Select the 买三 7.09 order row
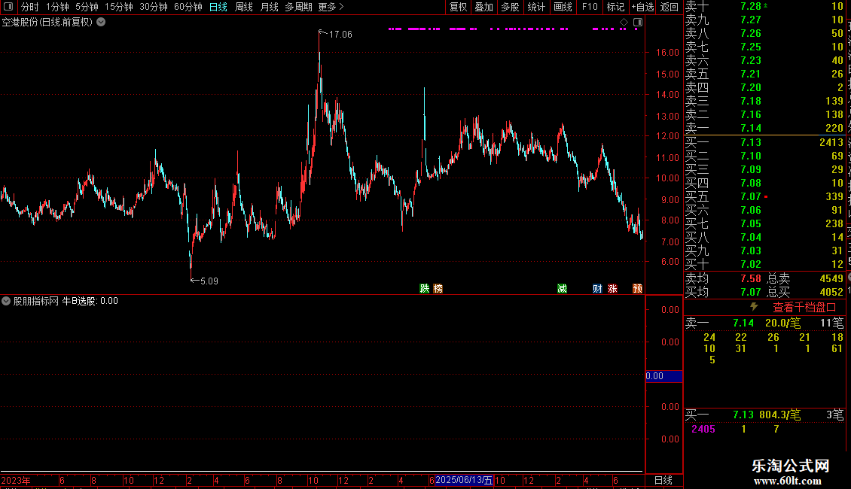 764,169
